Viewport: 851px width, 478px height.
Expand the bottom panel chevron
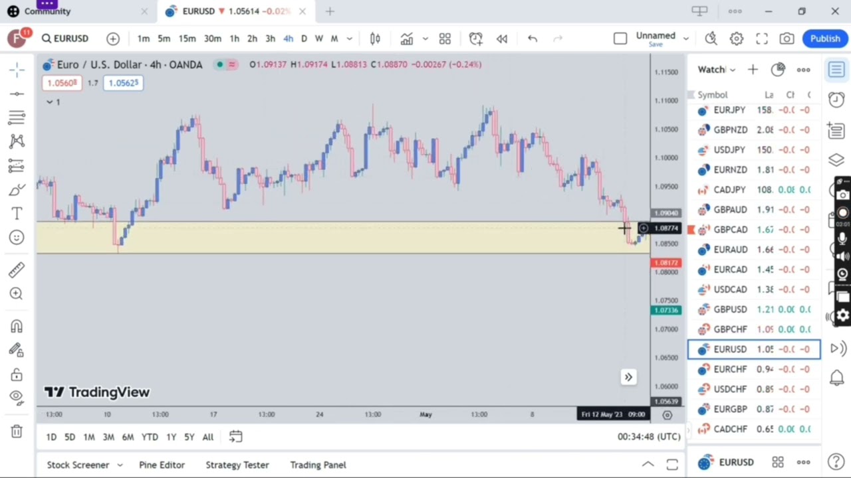click(x=648, y=465)
